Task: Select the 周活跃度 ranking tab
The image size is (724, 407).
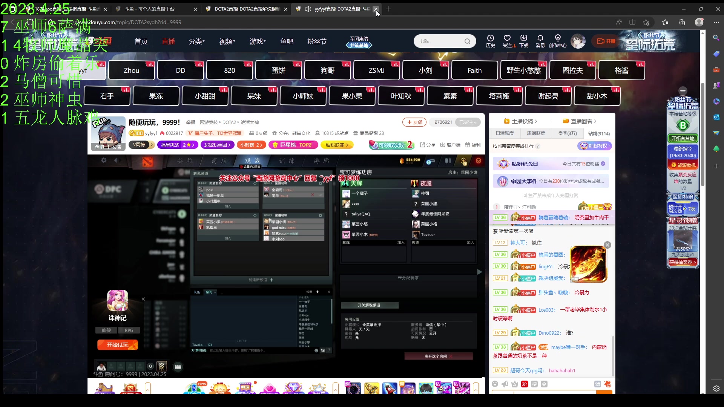Action: (536, 133)
